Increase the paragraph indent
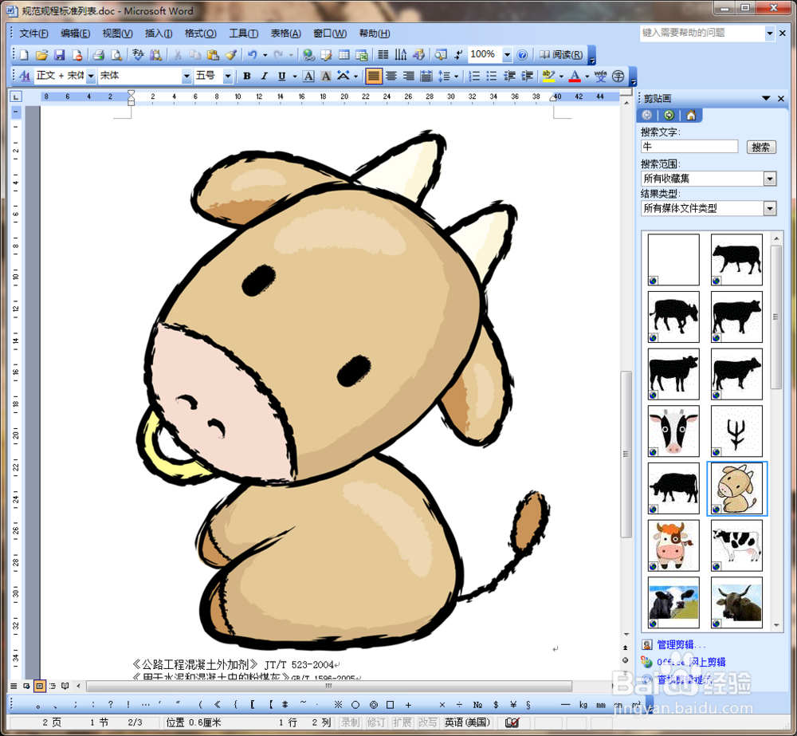 [x=528, y=76]
